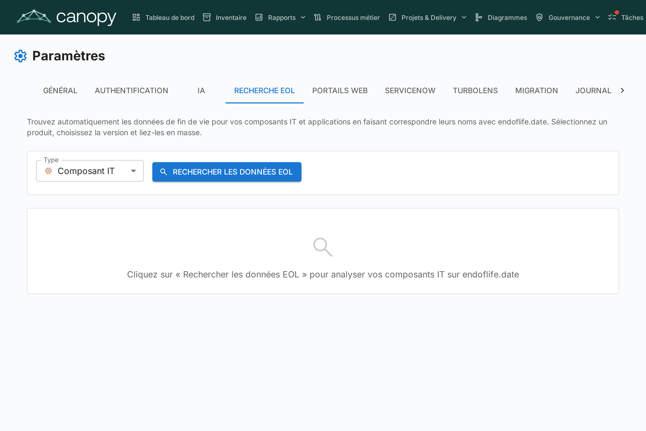Switch to the GÉNÉRAL tab
This screenshot has height=431, width=646.
coord(60,91)
